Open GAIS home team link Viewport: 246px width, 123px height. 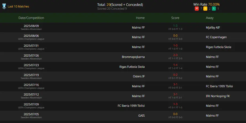point(141,116)
